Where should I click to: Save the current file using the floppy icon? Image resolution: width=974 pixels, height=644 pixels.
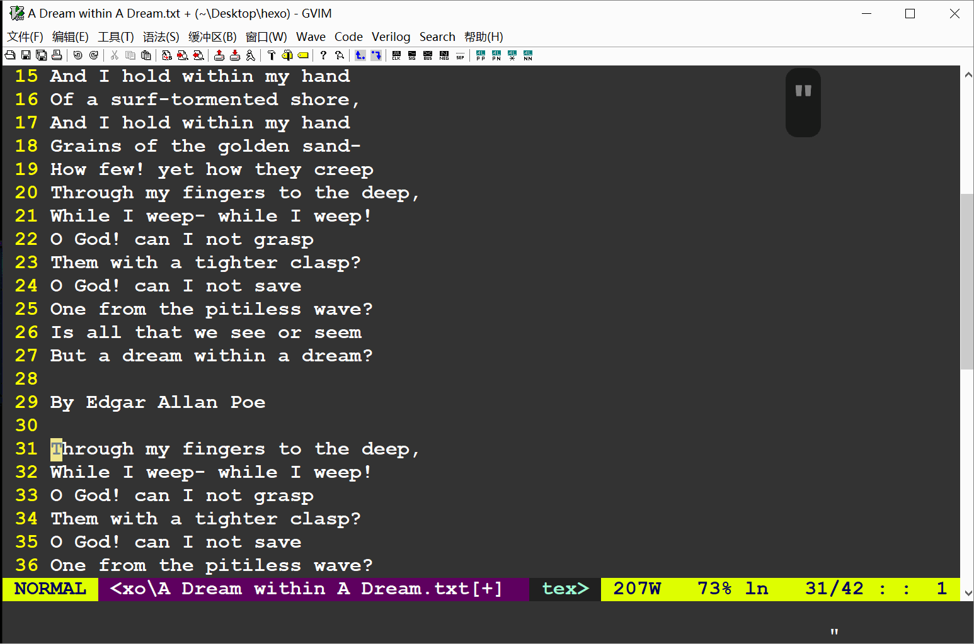(x=26, y=55)
